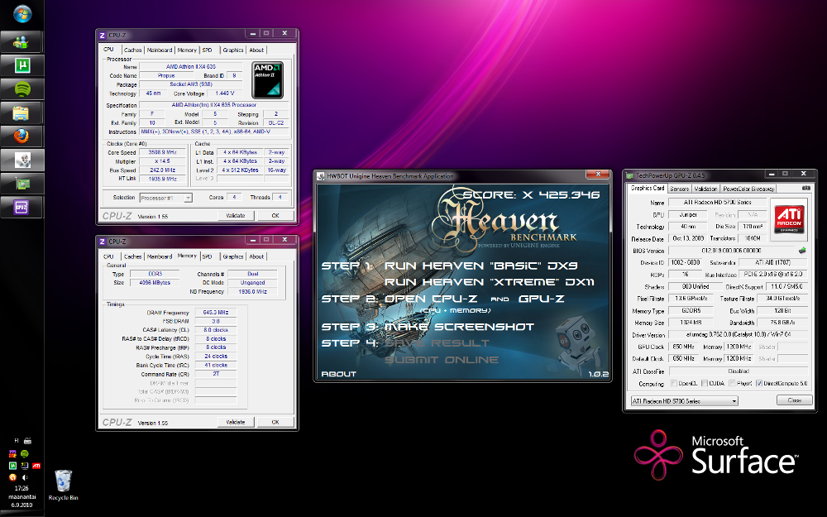Click the purple-orange tray icon
The height and width of the screenshot is (517, 827).
pyautogui.click(x=12, y=453)
